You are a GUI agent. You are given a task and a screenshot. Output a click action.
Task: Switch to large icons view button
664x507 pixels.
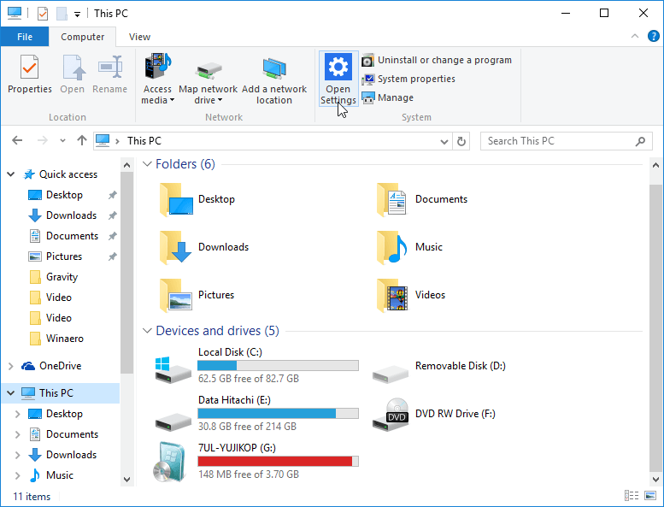(650, 495)
